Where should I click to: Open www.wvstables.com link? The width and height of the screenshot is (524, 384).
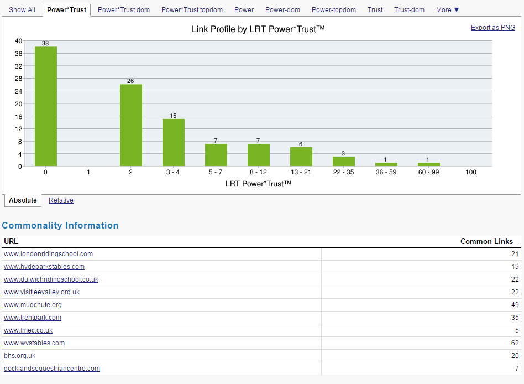(34, 343)
